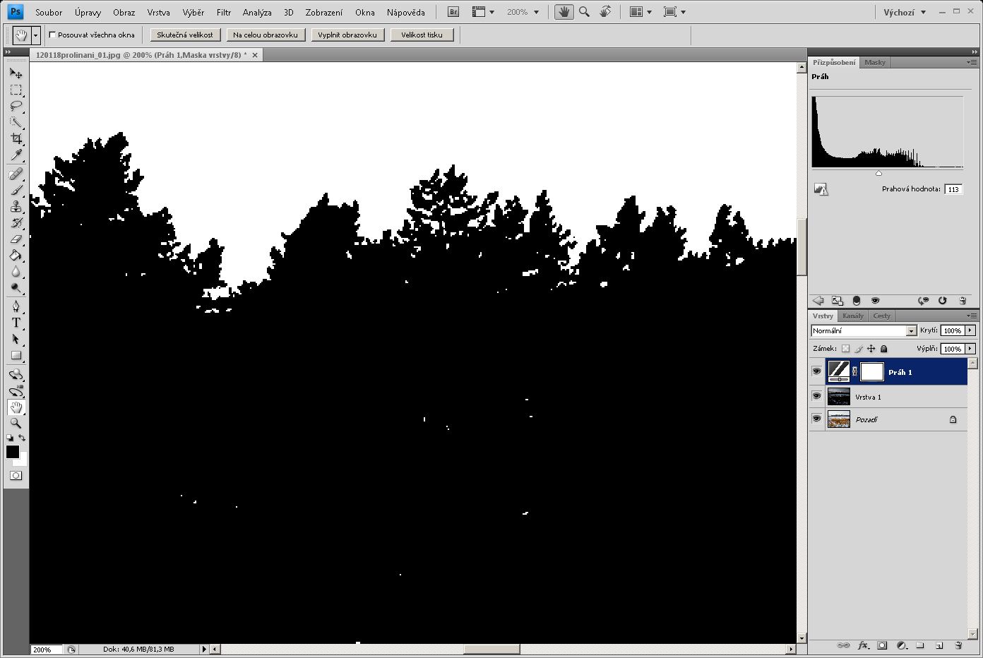Select the Crop tool
The height and width of the screenshot is (658, 983).
(16, 138)
